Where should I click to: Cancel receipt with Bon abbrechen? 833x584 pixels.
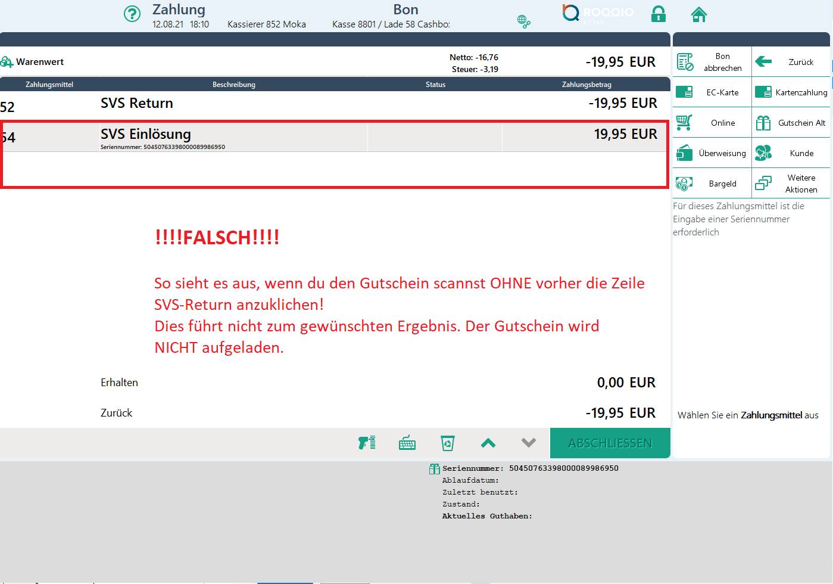(712, 62)
